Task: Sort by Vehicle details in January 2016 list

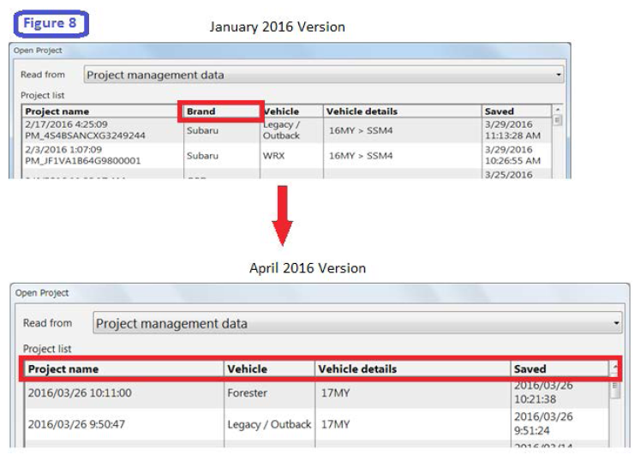Action: (x=401, y=111)
